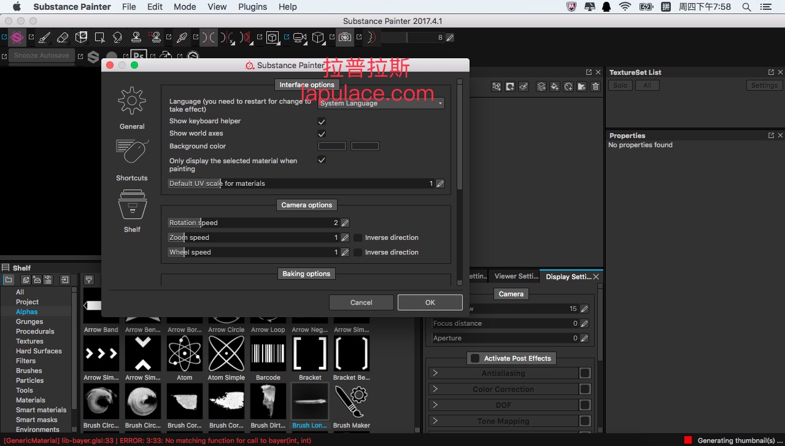Expand the Color Correction section
The width and height of the screenshot is (785, 446).
point(435,389)
